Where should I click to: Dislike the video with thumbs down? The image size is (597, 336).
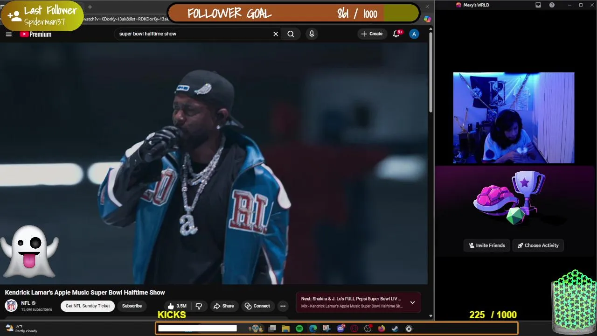199,306
